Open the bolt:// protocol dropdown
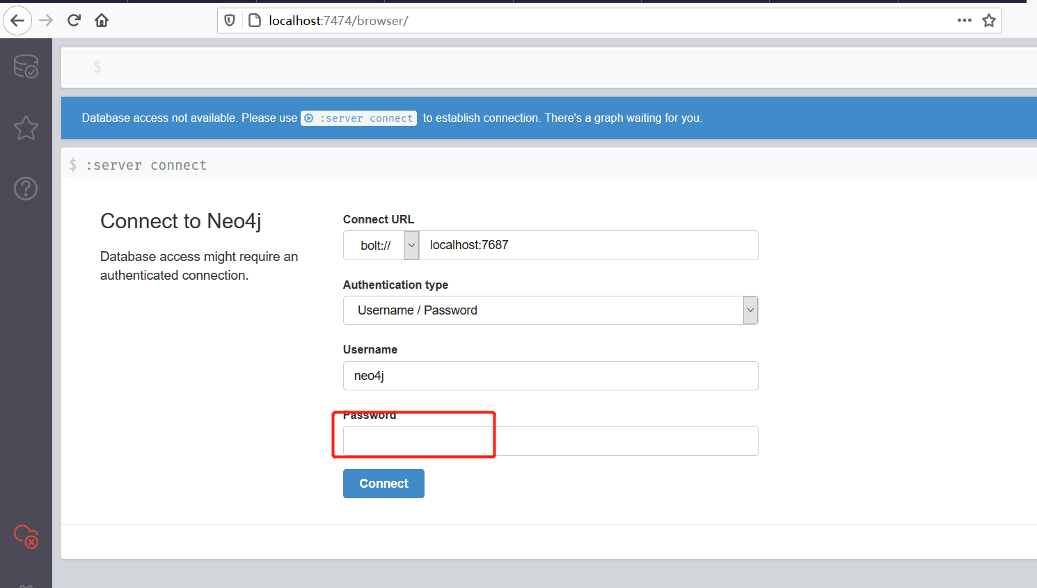The image size is (1037, 588). pos(381,245)
